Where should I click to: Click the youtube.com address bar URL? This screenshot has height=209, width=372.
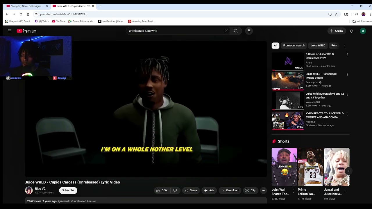pos(64,14)
